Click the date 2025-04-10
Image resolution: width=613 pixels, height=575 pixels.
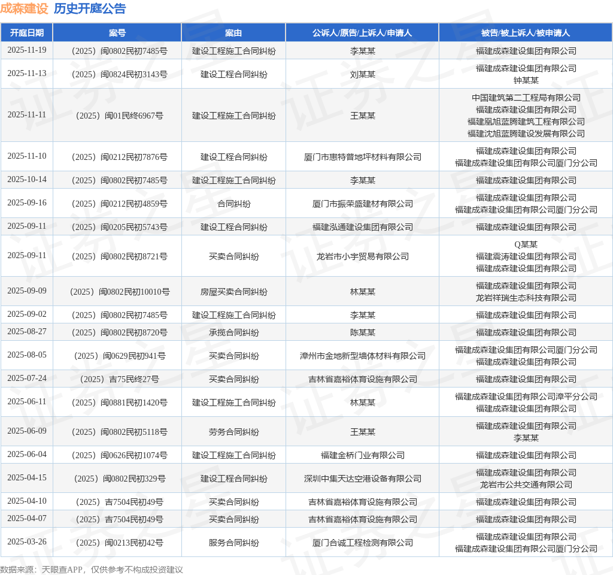pos(26,501)
